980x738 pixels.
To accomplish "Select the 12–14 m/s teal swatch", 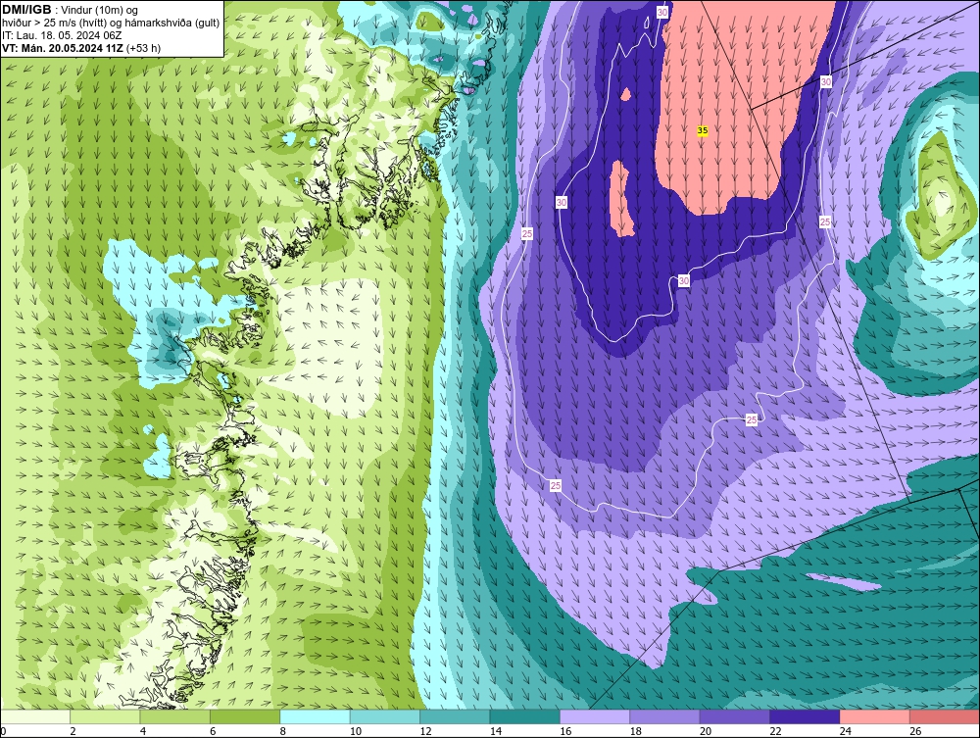I will [x=455, y=716].
